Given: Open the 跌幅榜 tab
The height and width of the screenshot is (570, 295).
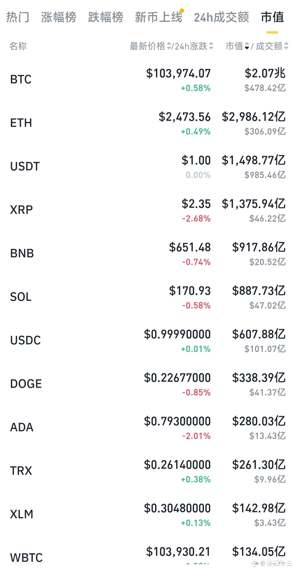Looking at the screenshot, I should (106, 17).
